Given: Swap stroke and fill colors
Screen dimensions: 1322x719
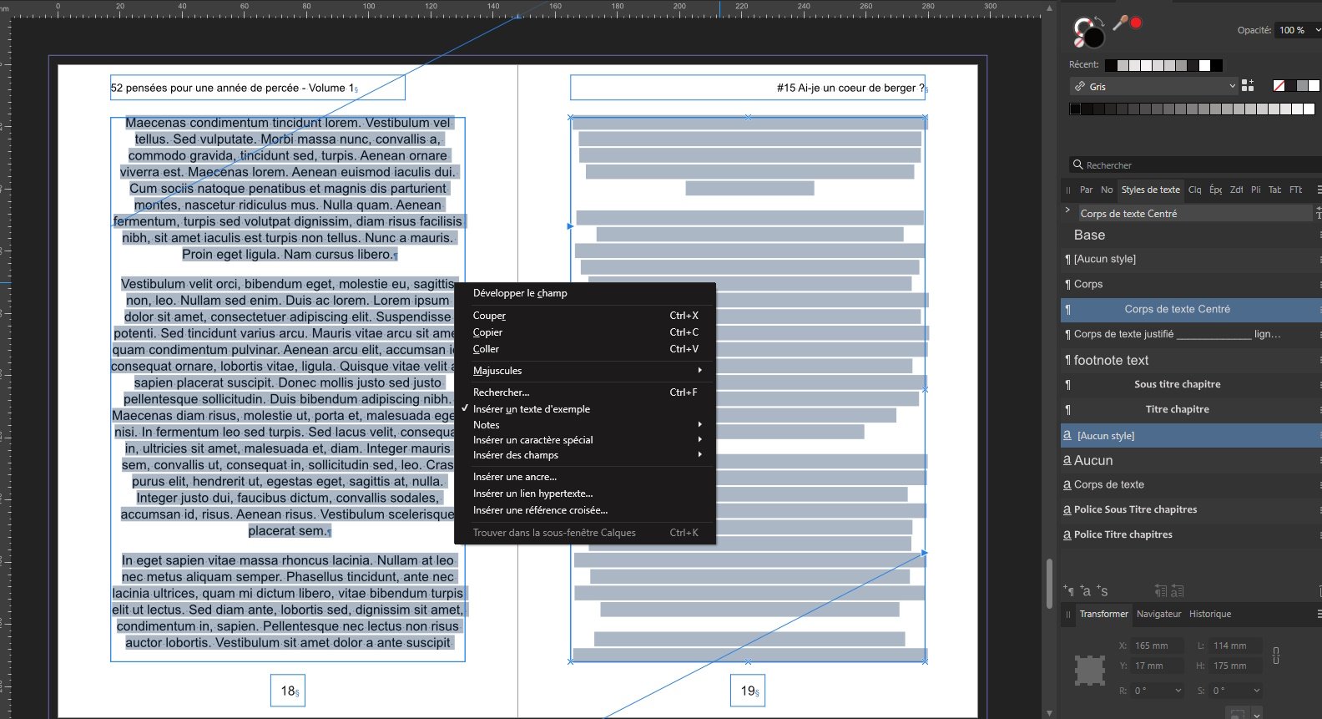Looking at the screenshot, I should (x=1099, y=21).
